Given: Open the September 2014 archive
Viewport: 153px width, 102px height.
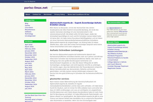Looking at the screenshot, I should [x=31, y=84].
